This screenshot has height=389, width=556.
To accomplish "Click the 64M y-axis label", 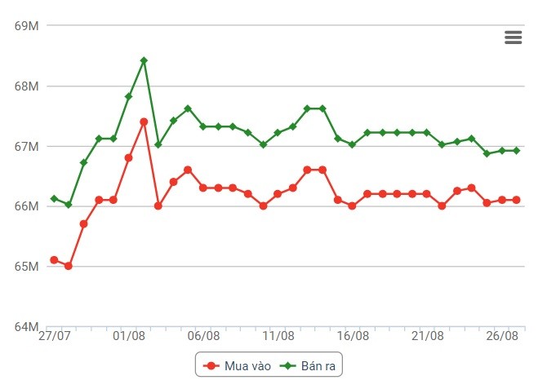I will (x=27, y=327).
